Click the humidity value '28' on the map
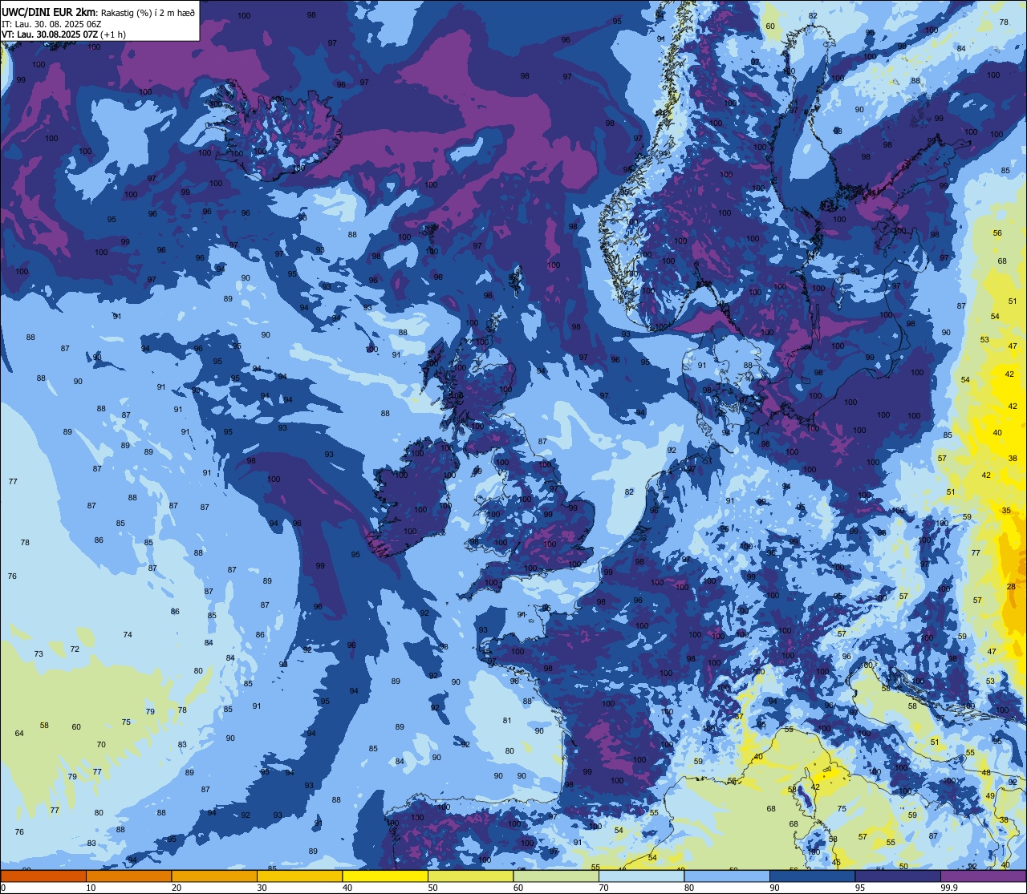 coord(1011,587)
